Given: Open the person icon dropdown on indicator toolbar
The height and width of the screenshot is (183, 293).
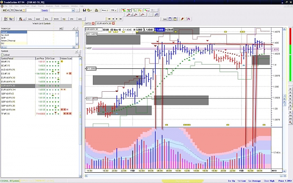Looking at the screenshot, I should tap(22, 19).
